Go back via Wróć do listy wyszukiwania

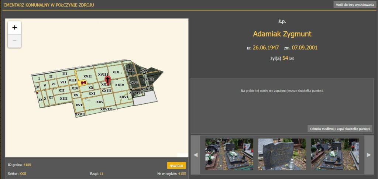click(x=354, y=5)
